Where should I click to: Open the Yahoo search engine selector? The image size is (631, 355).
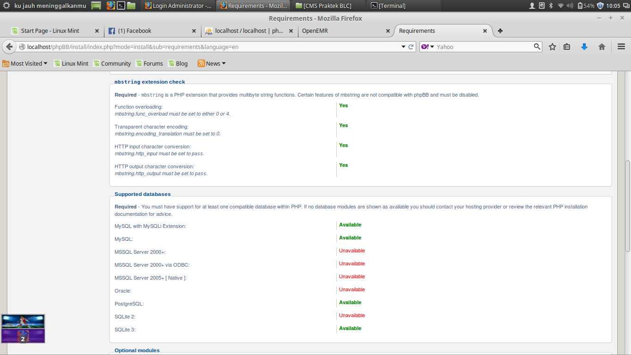point(428,47)
